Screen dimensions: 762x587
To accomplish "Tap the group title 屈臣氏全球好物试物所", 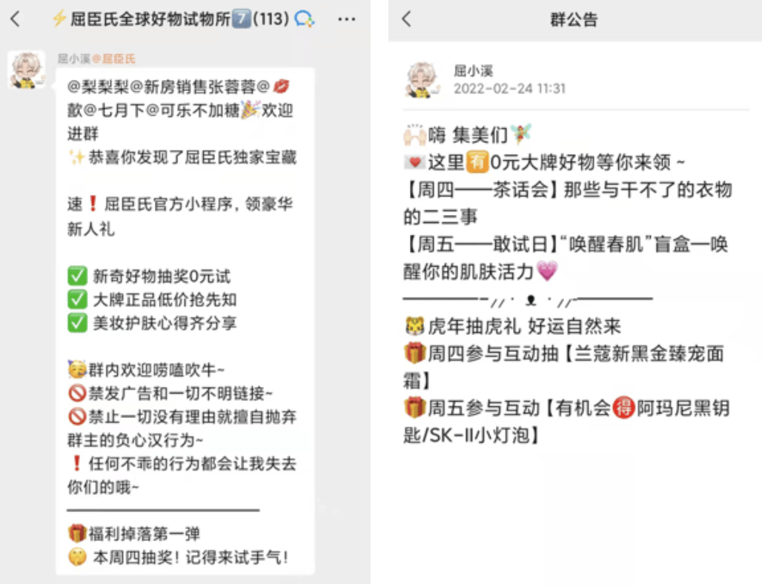I will coord(150,19).
